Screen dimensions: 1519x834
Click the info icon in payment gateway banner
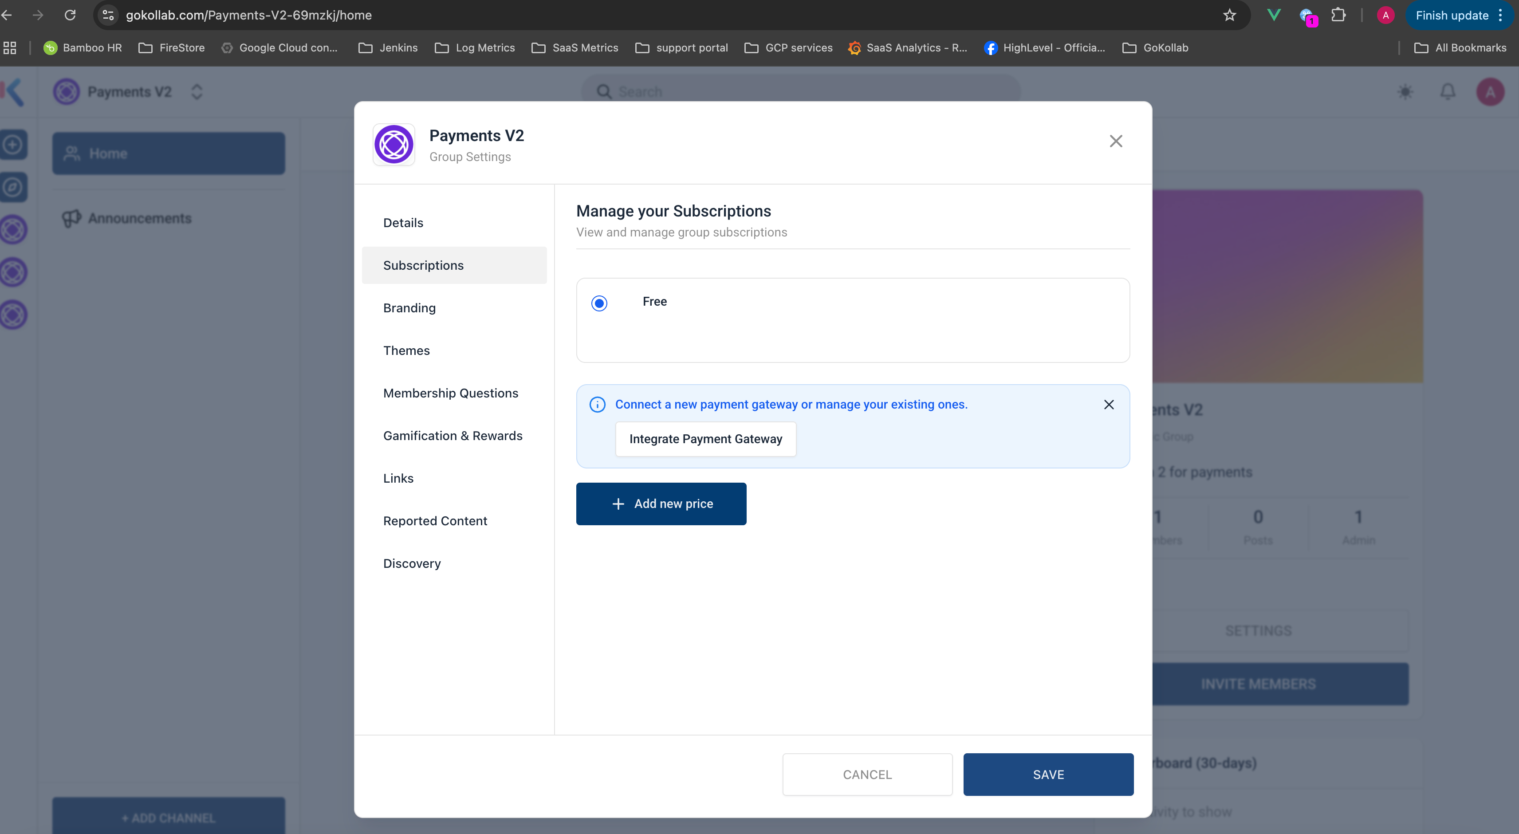click(x=597, y=405)
